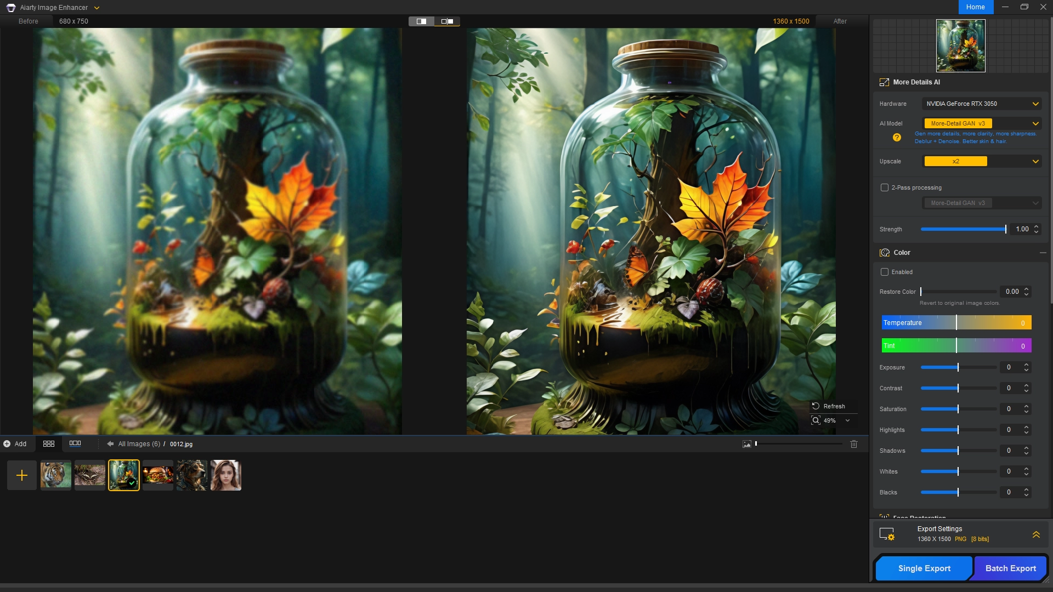The width and height of the screenshot is (1053, 592).
Task: Select the split compare view icon
Action: point(421,21)
